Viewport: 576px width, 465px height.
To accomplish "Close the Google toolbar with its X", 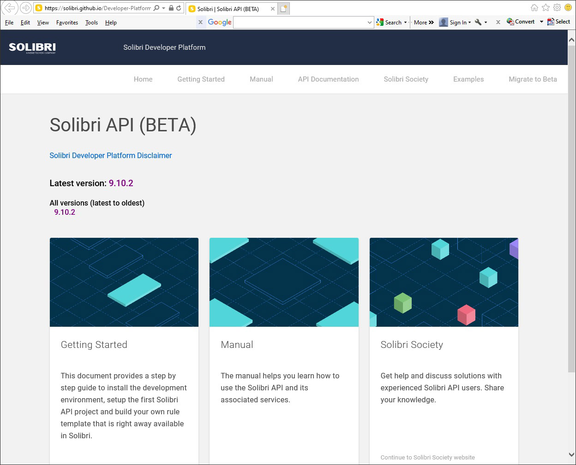I will 200,22.
